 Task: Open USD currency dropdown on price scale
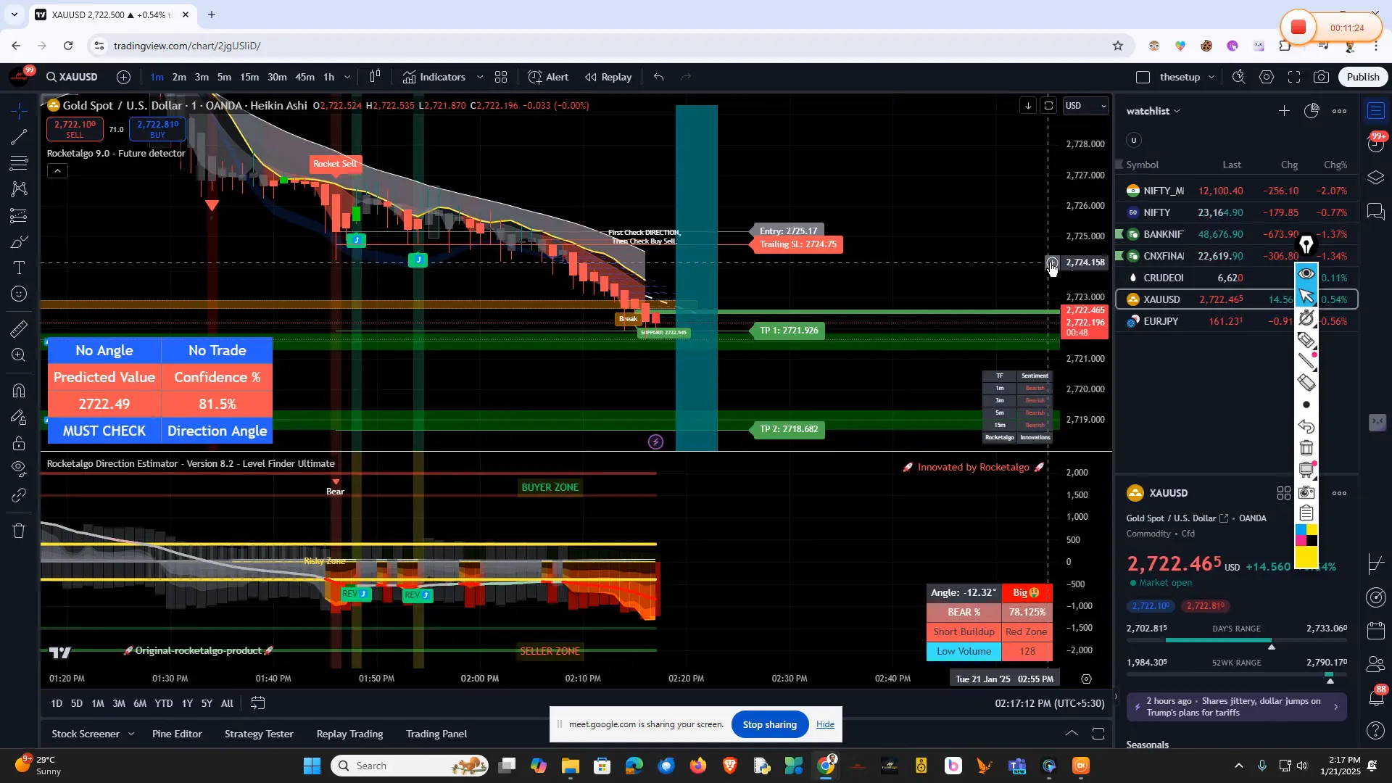pyautogui.click(x=1085, y=106)
